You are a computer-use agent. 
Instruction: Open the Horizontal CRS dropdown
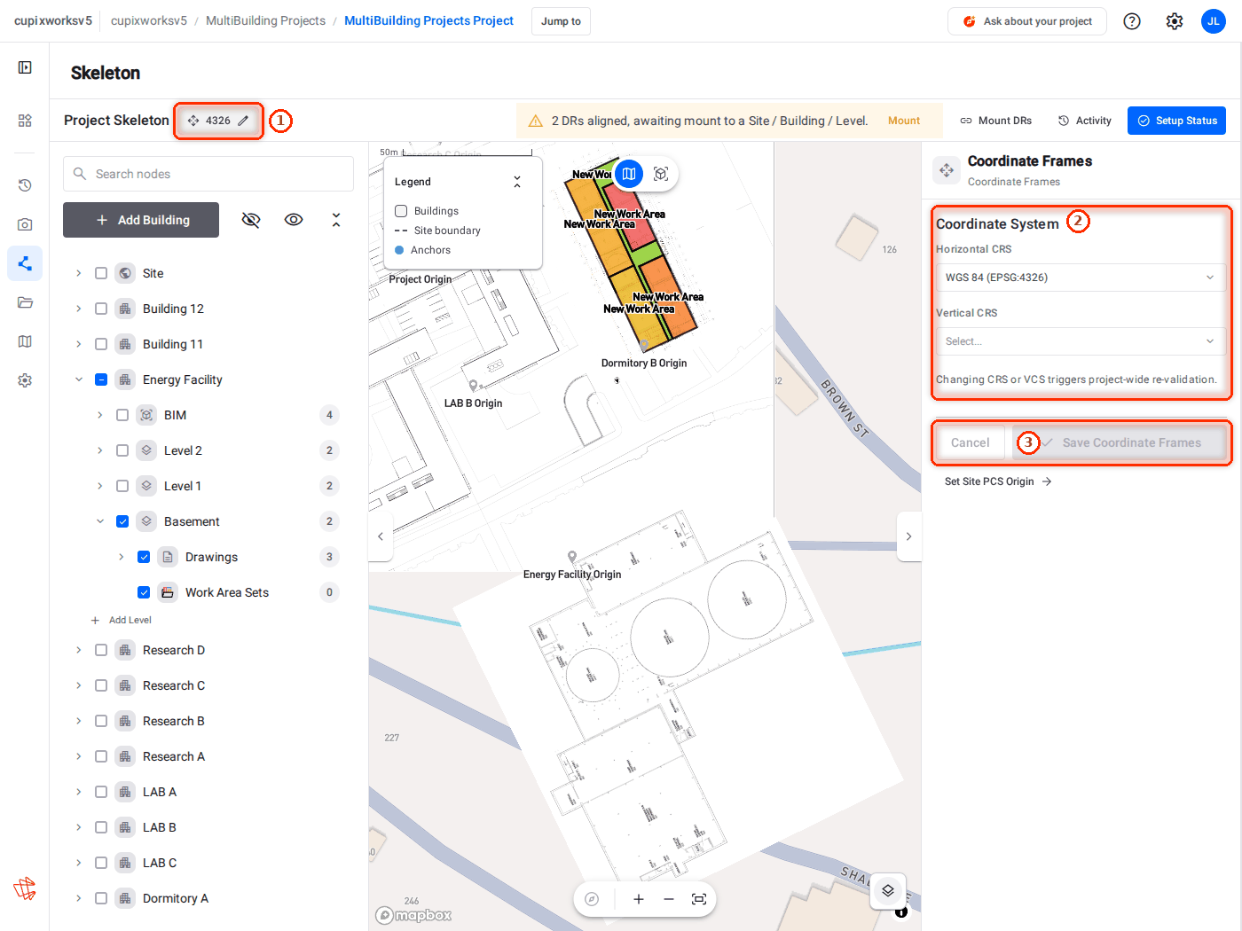[x=1081, y=278]
